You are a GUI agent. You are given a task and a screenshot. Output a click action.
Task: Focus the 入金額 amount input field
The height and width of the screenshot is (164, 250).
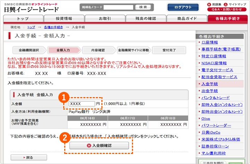[82, 104]
